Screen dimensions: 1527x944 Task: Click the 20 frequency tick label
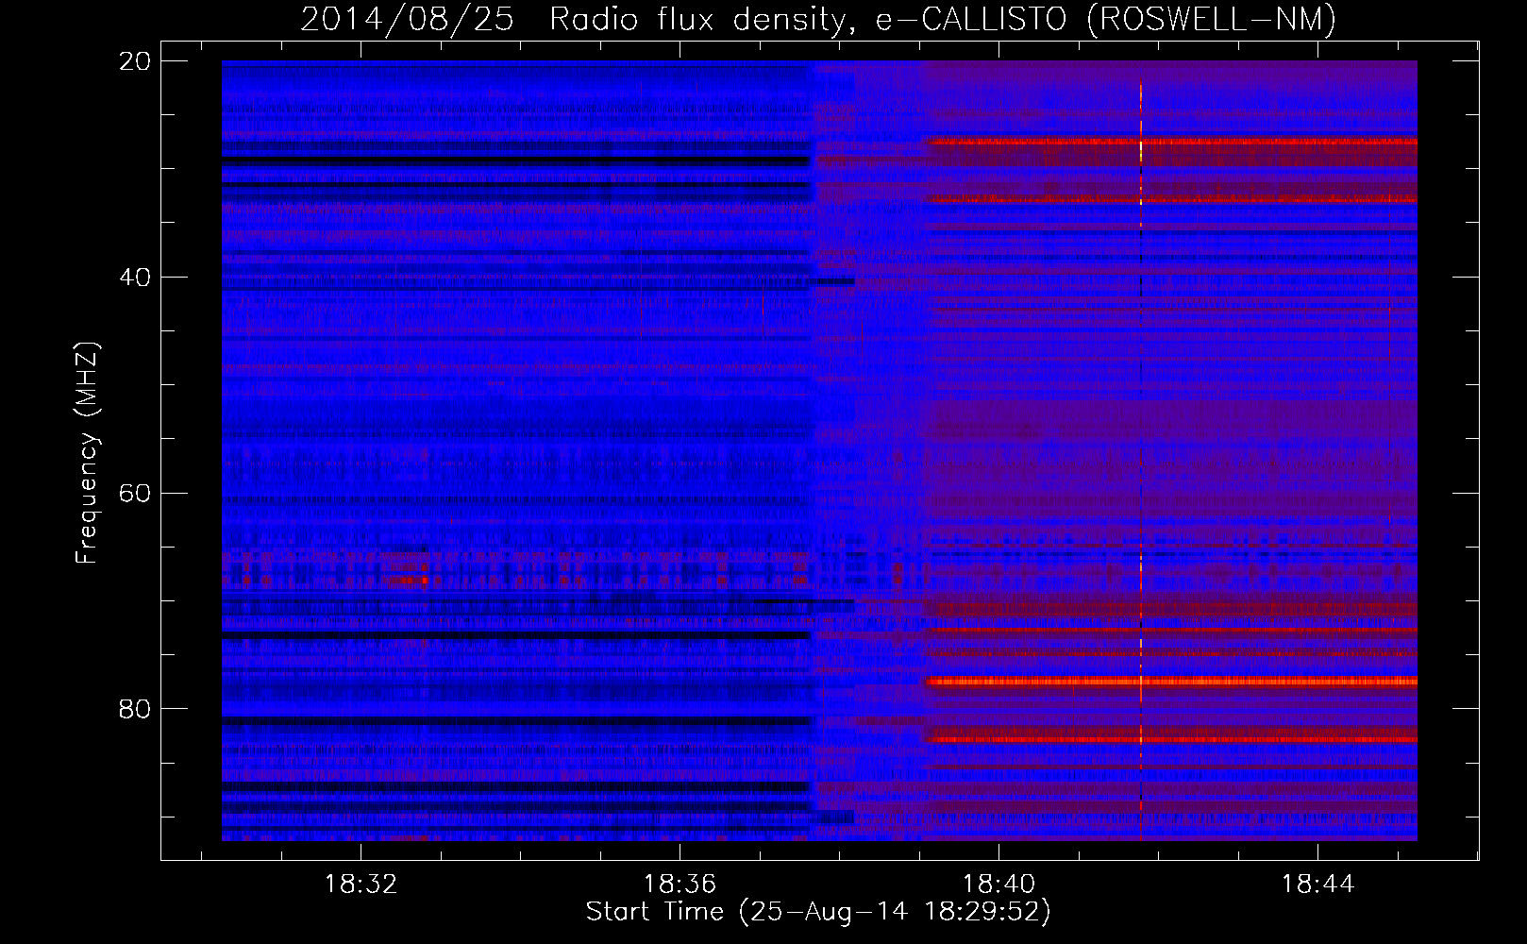click(136, 61)
